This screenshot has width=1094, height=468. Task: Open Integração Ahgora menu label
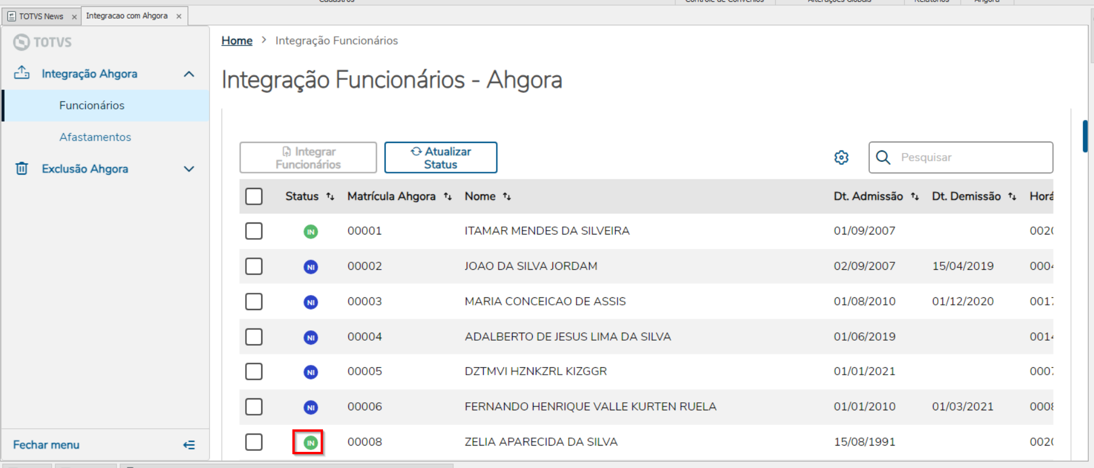(89, 74)
